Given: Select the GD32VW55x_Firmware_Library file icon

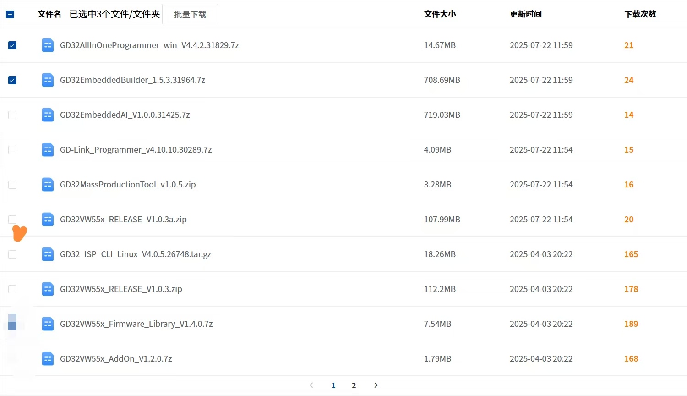Looking at the screenshot, I should click(x=48, y=324).
